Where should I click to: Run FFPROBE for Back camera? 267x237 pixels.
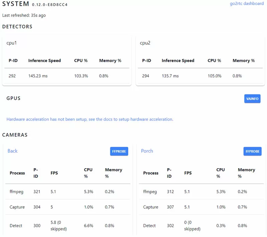click(119, 151)
